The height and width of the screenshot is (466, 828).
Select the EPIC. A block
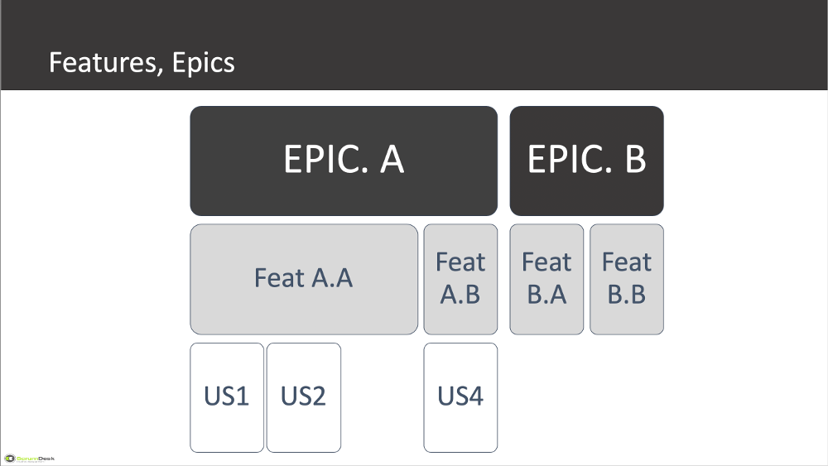tap(344, 161)
